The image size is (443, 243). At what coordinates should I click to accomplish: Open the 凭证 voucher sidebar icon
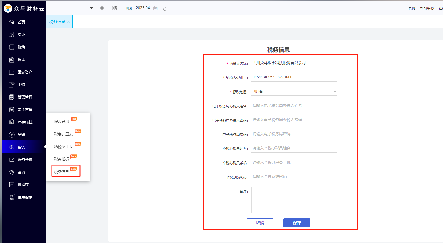pos(12,34)
